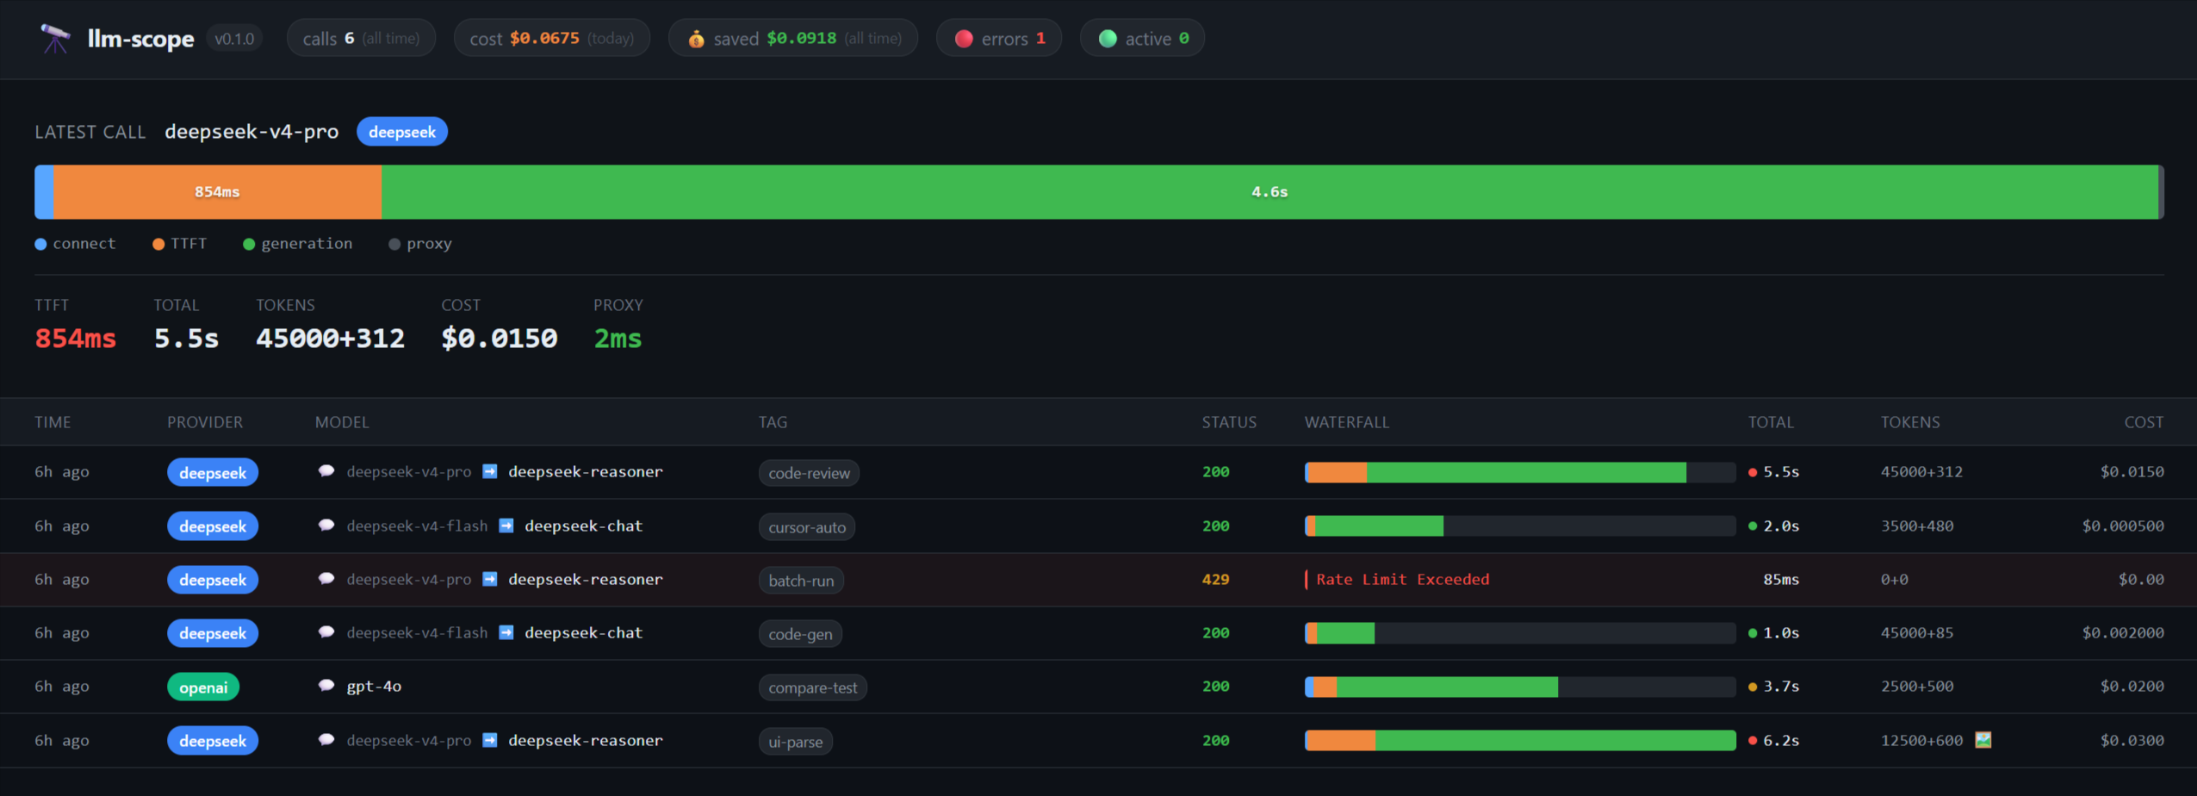Viewport: 2197px width, 796px height.
Task: Click chat bubble icon in batch-run row
Action: click(326, 579)
